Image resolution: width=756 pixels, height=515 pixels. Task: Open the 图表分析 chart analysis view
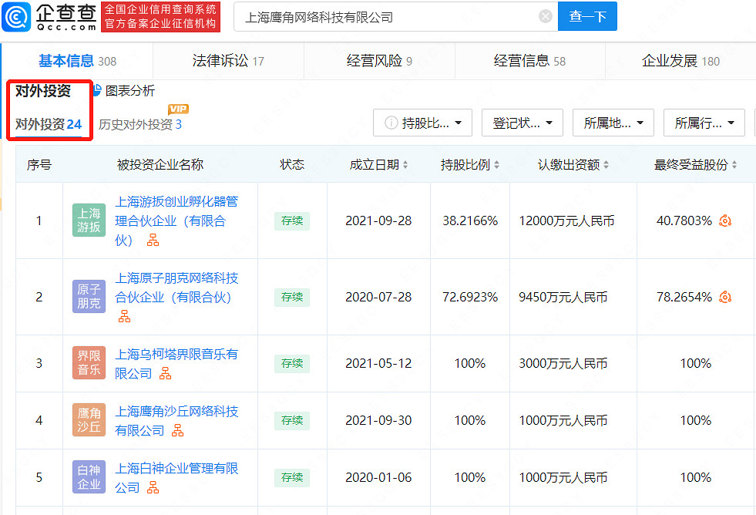click(x=123, y=91)
